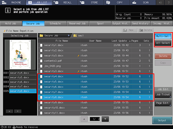Screen dimensions: 173x129
Task: Open the MACHINE screen tab
Action: point(13,2)
